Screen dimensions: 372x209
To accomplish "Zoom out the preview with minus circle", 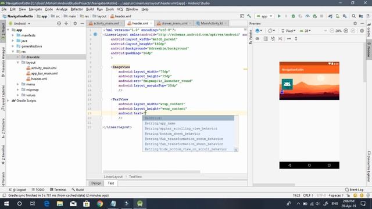I will click(332, 31).
